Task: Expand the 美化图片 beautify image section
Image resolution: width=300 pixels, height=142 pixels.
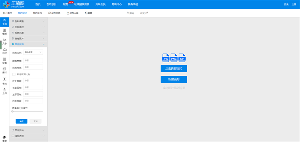Action: 28,39
